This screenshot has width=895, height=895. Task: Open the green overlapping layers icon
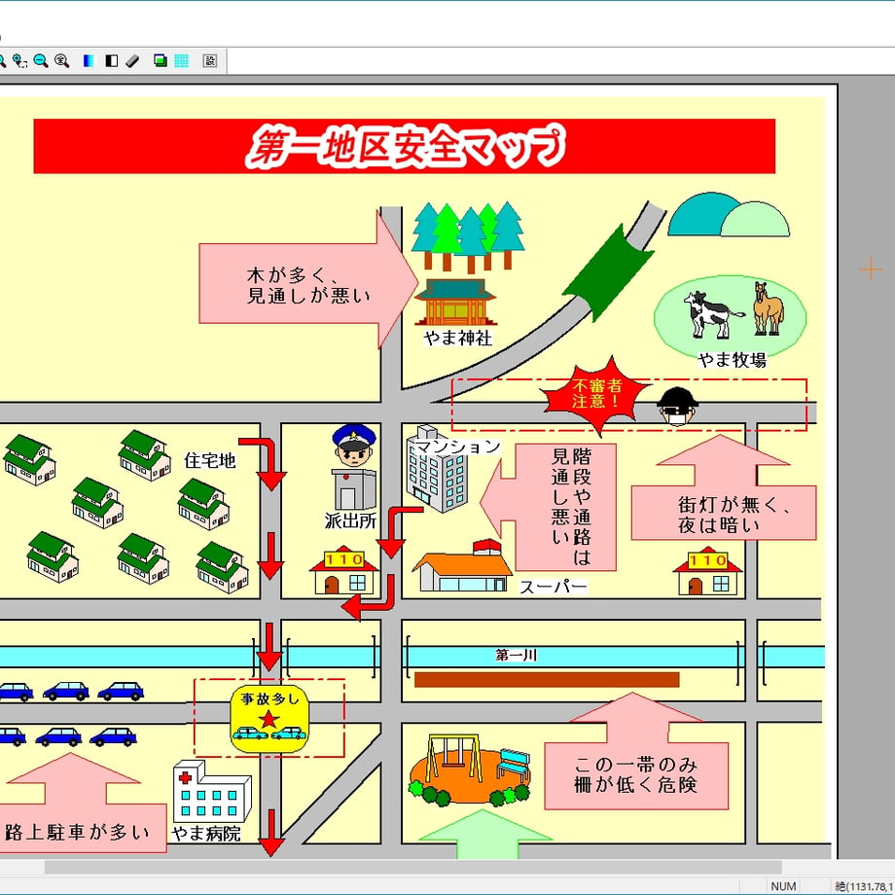pyautogui.click(x=161, y=60)
